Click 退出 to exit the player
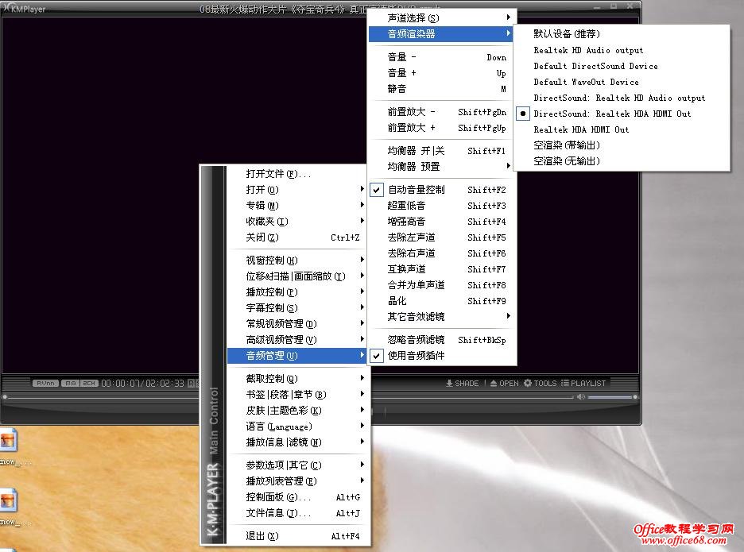Image resolution: width=744 pixels, height=552 pixels. point(262,536)
